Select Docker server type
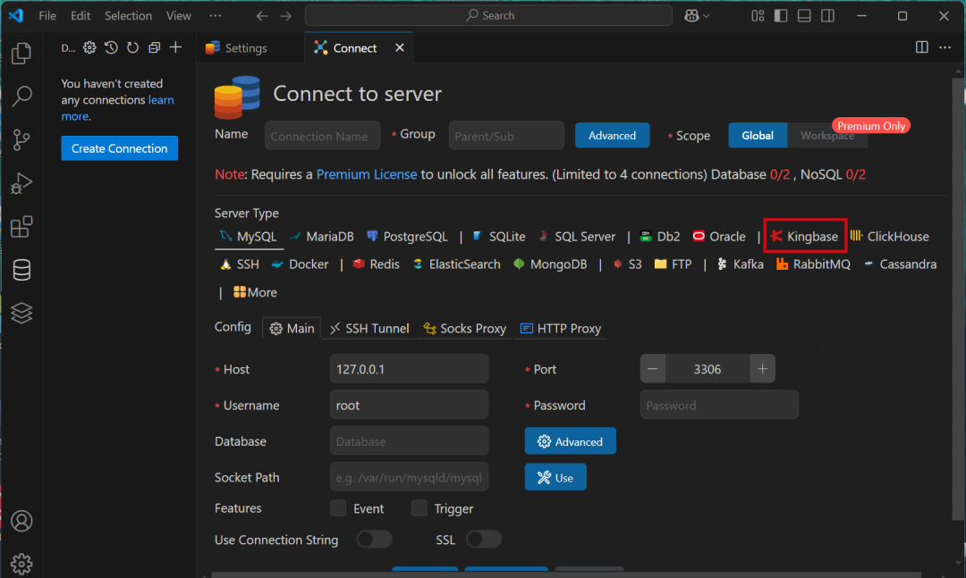 [300, 264]
